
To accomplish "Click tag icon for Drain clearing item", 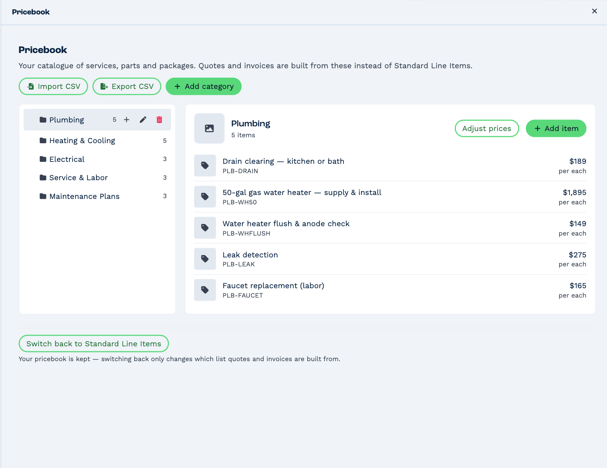I will click(205, 165).
